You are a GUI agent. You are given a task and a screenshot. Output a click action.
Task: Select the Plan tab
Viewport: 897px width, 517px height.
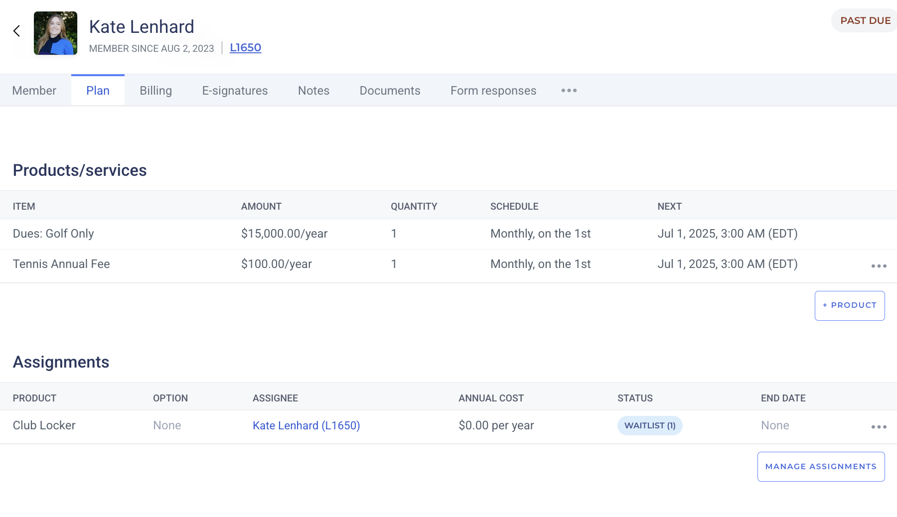pyautogui.click(x=98, y=91)
